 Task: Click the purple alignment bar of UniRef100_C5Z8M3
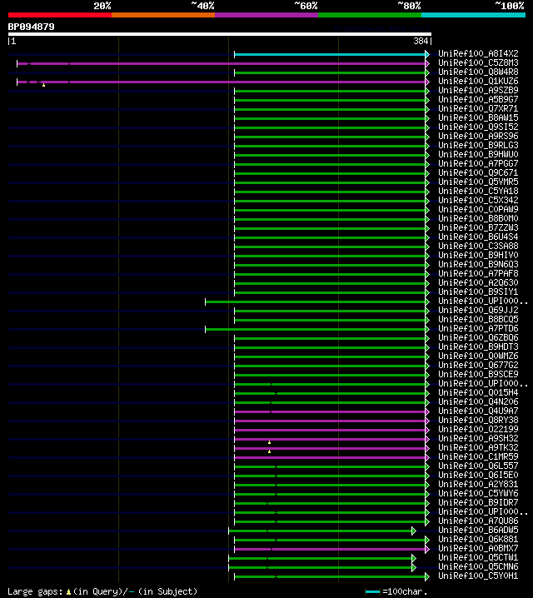(222, 63)
